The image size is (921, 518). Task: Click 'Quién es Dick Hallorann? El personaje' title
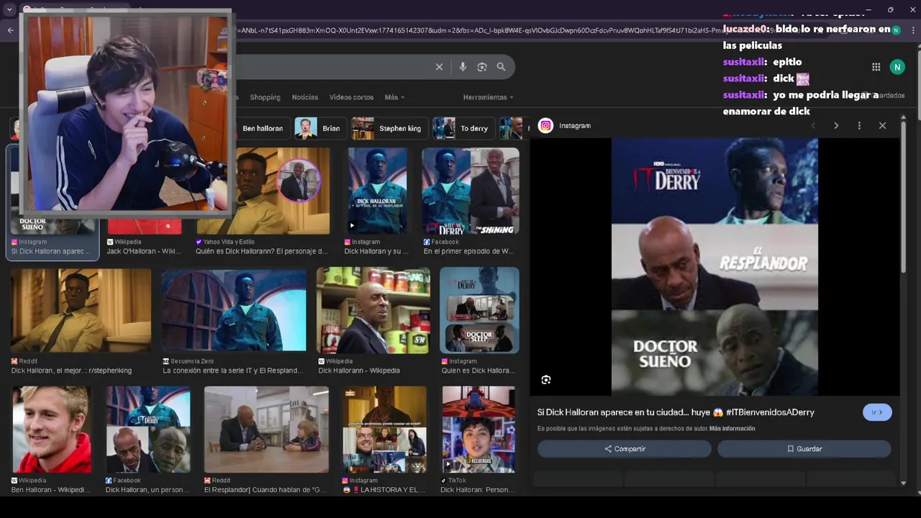click(x=262, y=252)
